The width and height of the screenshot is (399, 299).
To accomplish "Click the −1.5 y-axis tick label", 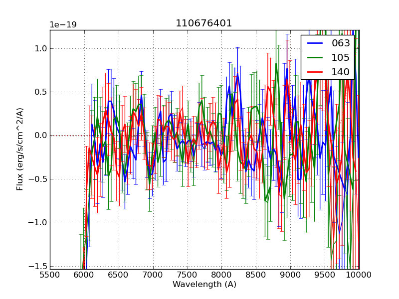I will (37, 266).
